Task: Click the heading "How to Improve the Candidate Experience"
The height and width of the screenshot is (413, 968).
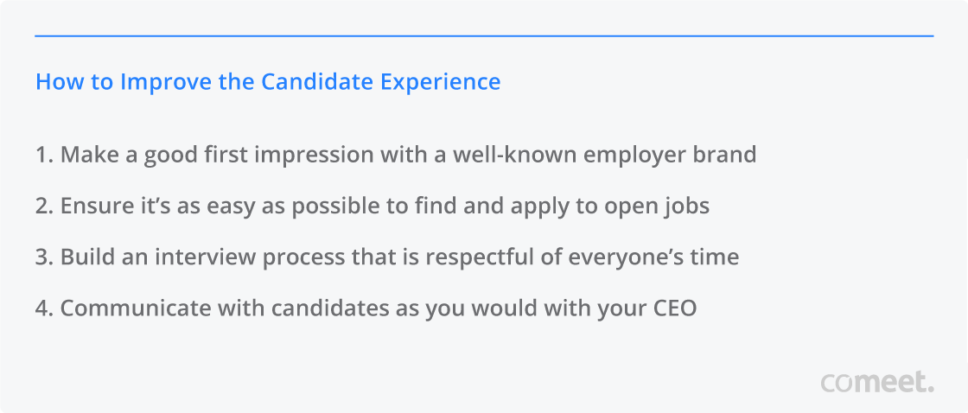Action: pos(267,82)
